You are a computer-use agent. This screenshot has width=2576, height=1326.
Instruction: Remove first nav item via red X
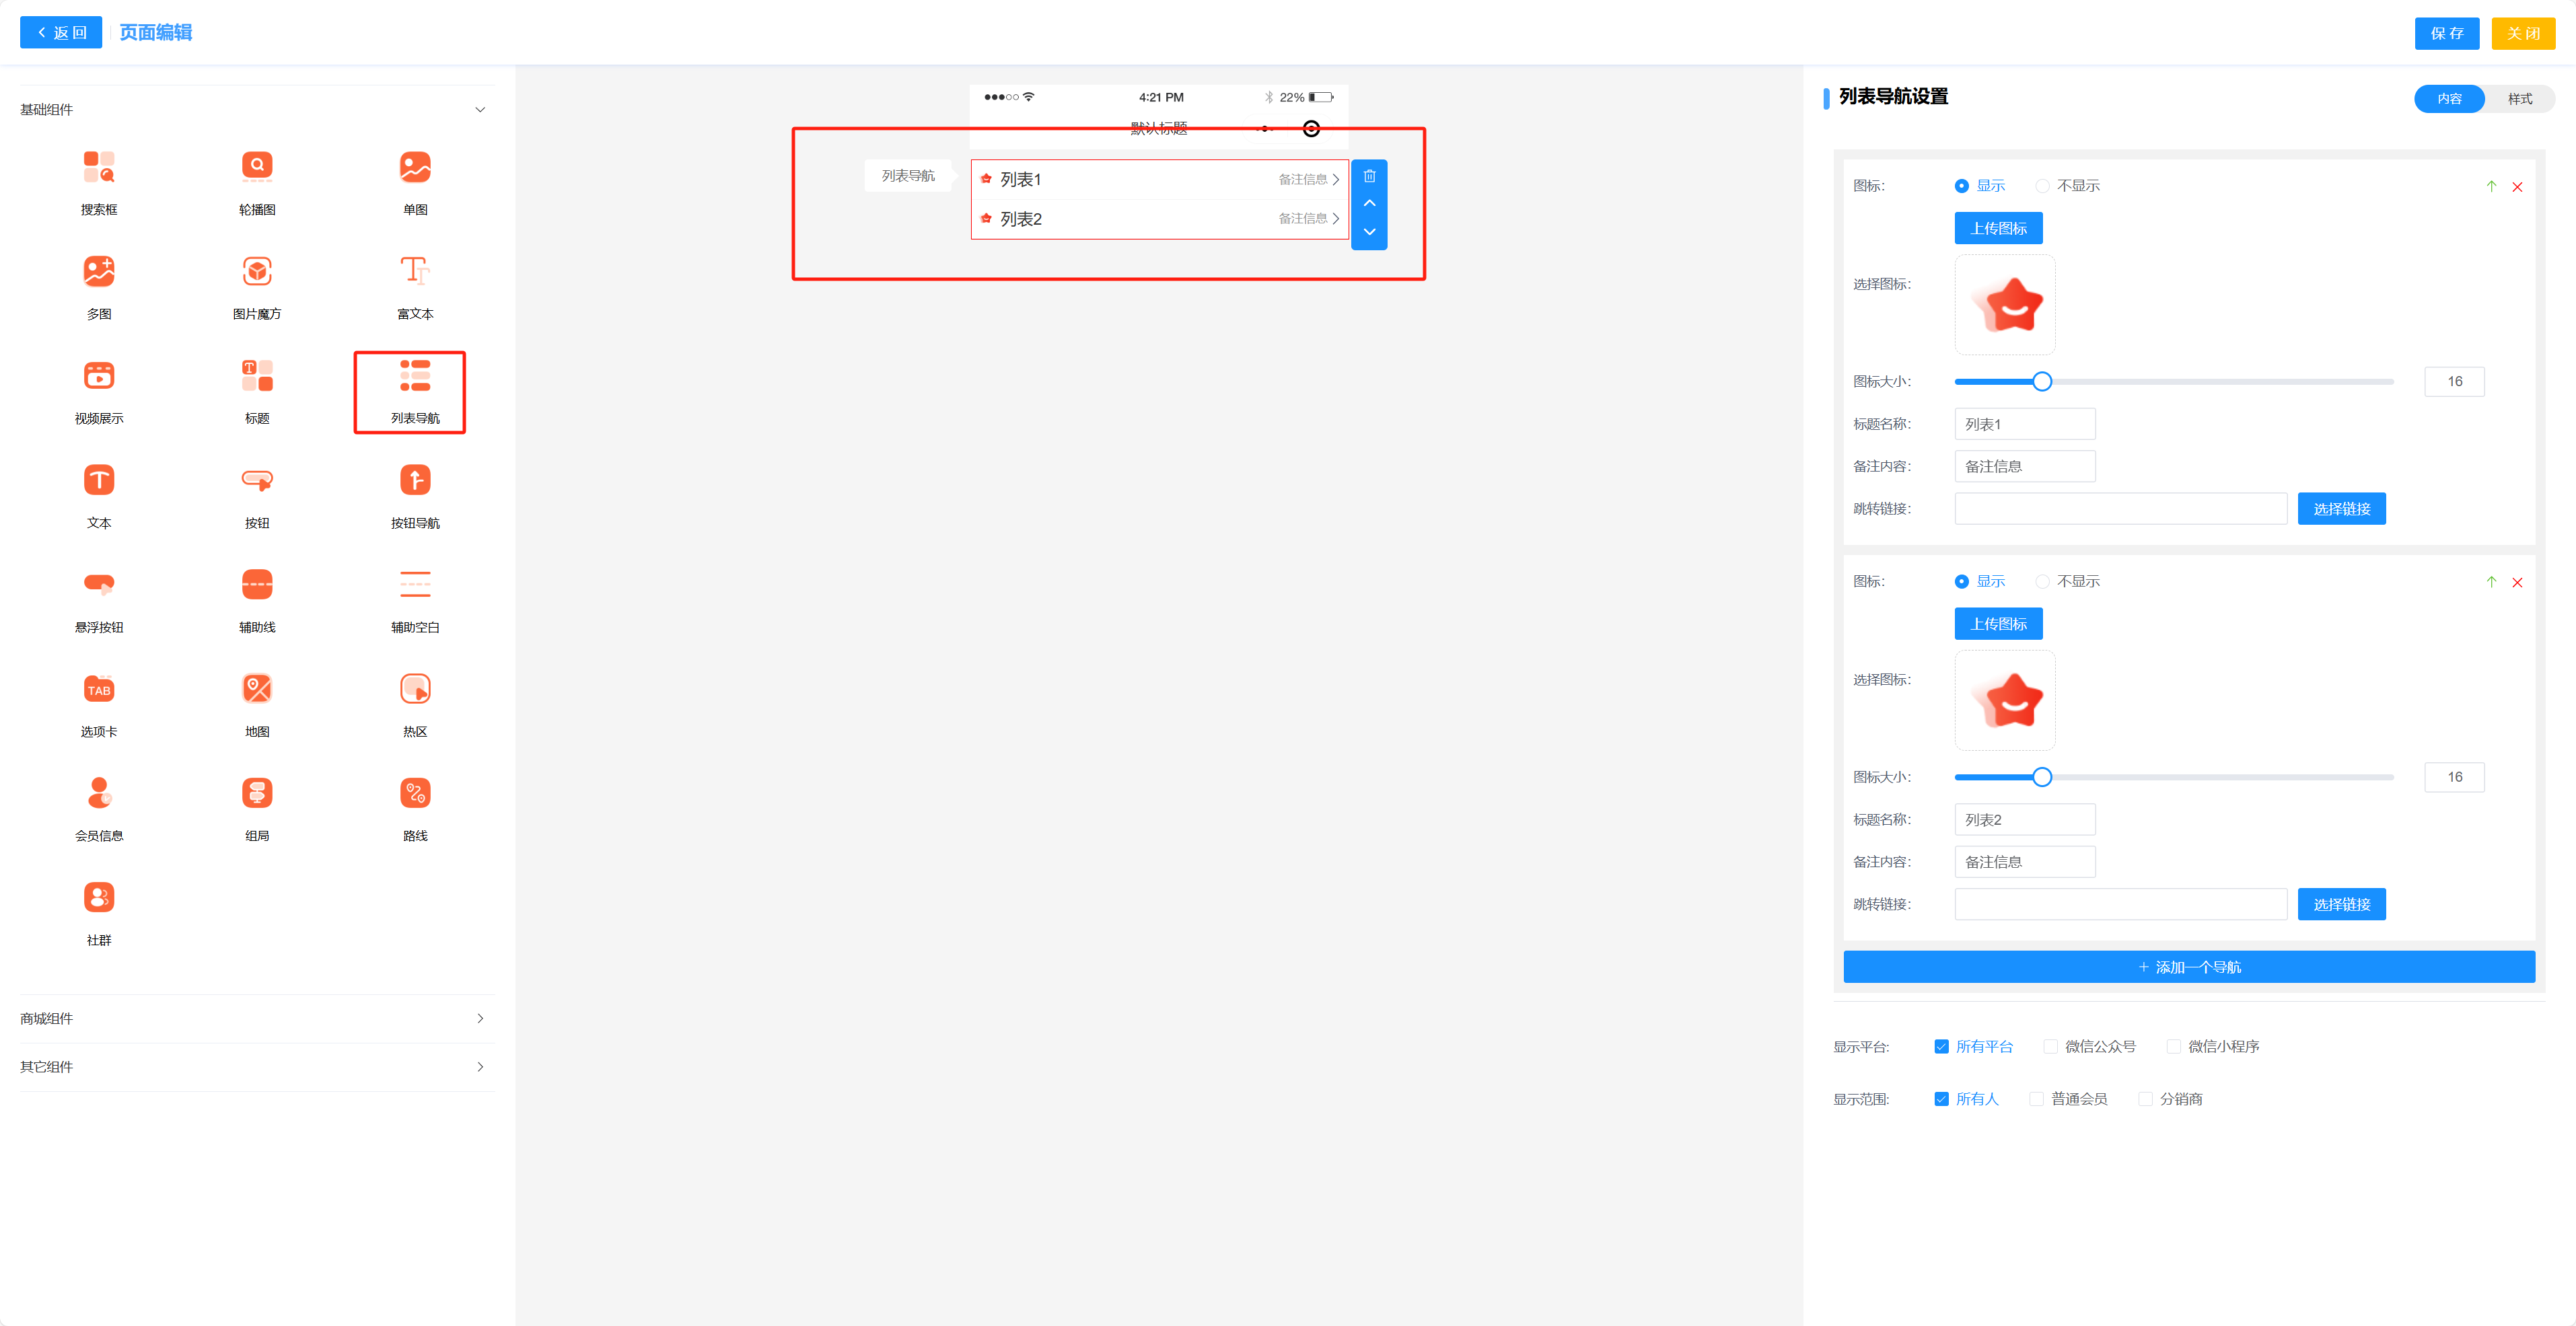tap(2517, 187)
